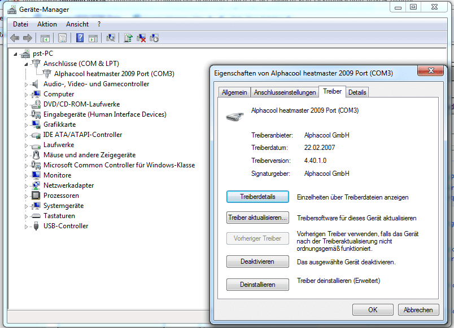Switch to the Details tab

(x=357, y=92)
